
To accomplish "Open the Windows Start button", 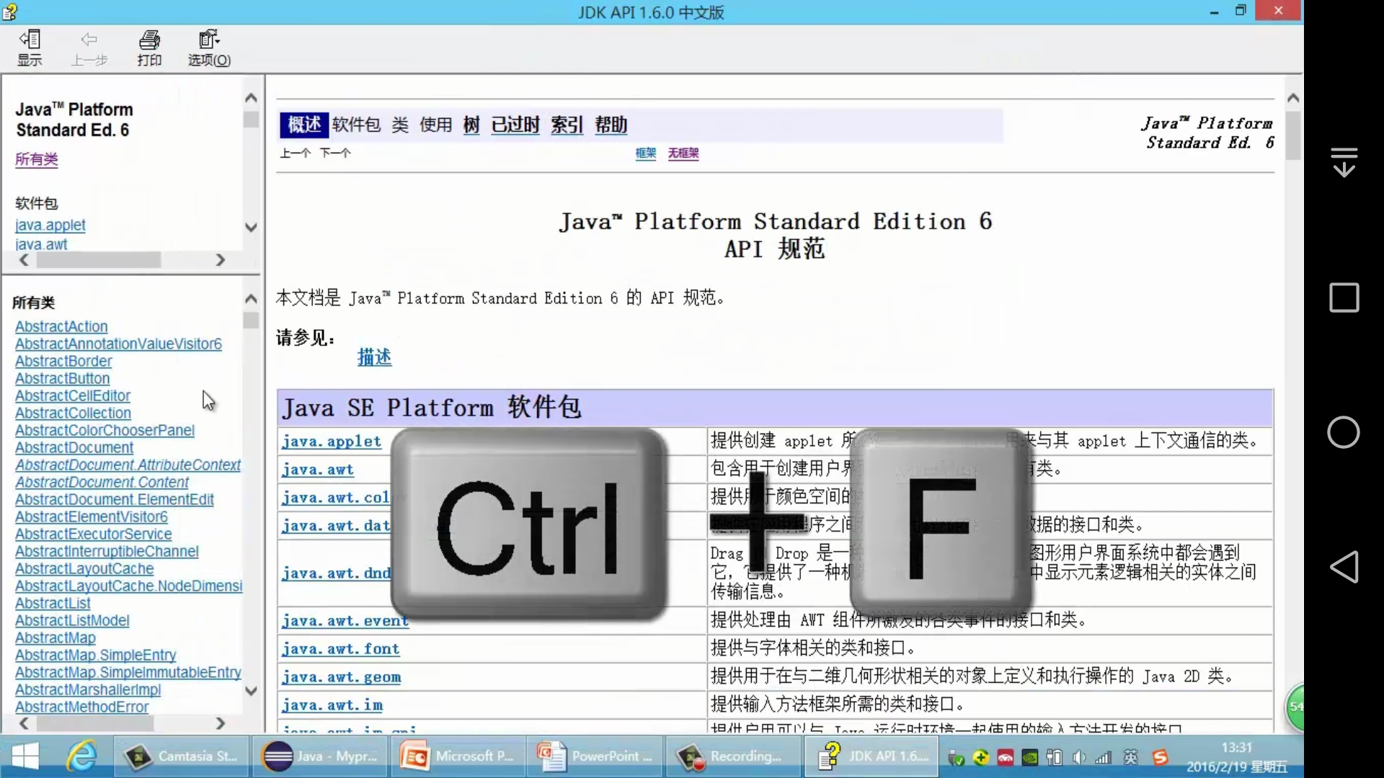I will (x=25, y=756).
